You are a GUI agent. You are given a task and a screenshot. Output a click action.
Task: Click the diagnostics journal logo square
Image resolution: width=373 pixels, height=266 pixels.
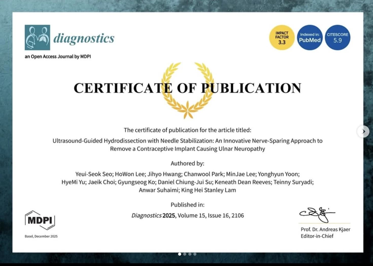click(x=37, y=37)
